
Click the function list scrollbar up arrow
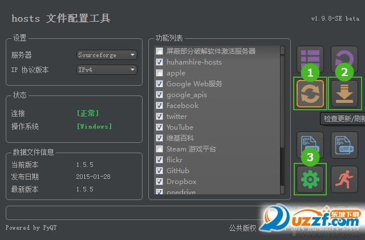282,50
